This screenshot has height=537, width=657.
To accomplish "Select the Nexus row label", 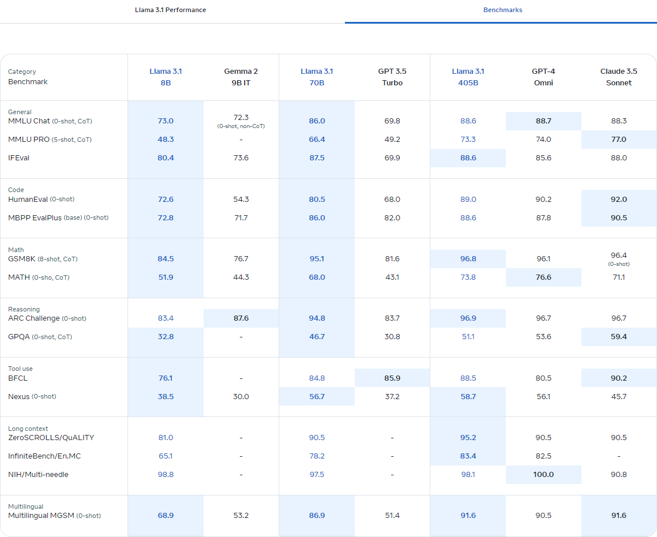I will pyautogui.click(x=32, y=397).
